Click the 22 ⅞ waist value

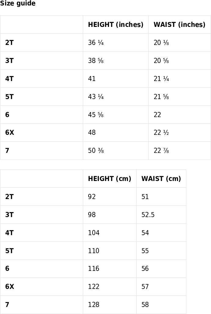161,151
